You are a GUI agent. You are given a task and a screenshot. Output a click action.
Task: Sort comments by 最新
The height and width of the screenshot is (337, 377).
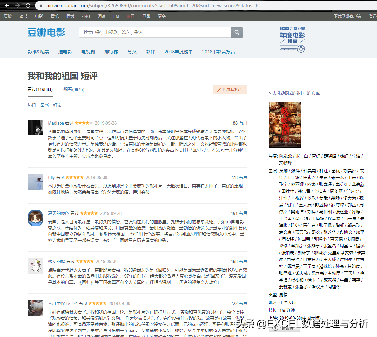pos(45,105)
